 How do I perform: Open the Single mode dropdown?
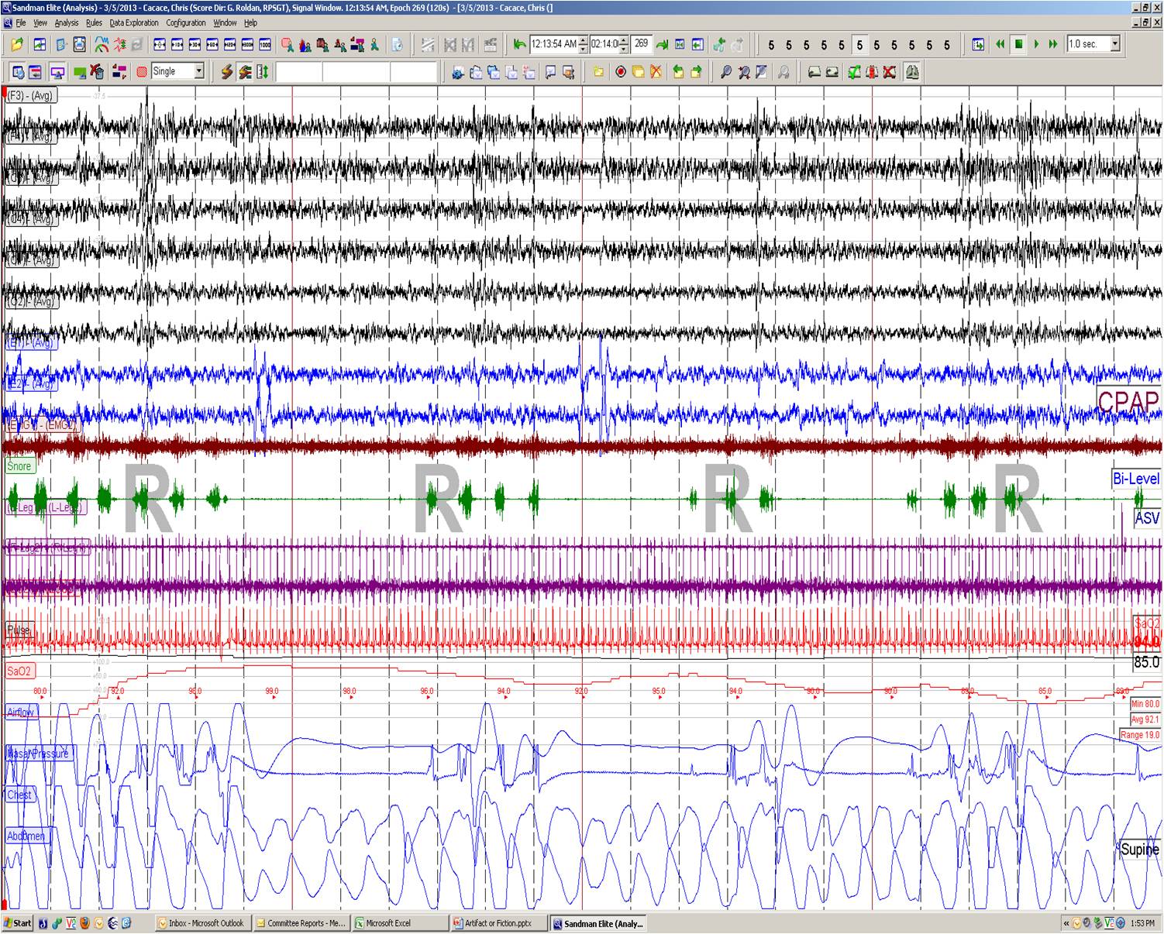pyautogui.click(x=198, y=71)
